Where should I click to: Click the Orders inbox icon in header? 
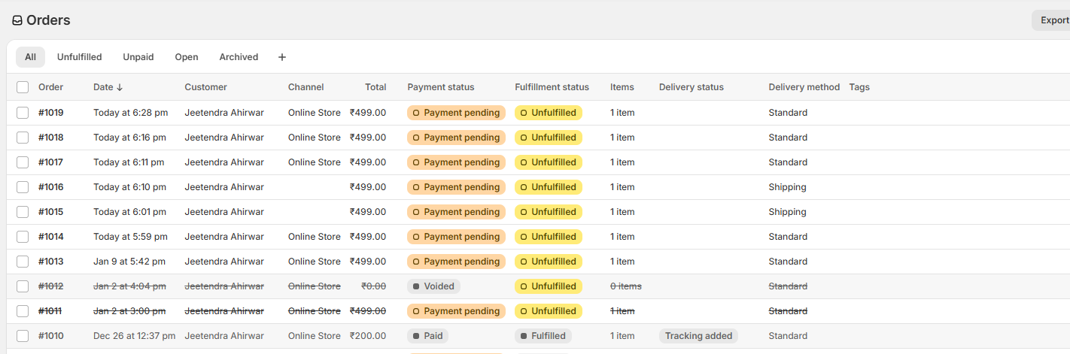[17, 21]
